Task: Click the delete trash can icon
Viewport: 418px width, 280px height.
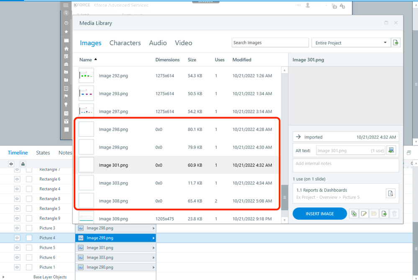Action: coord(394,214)
